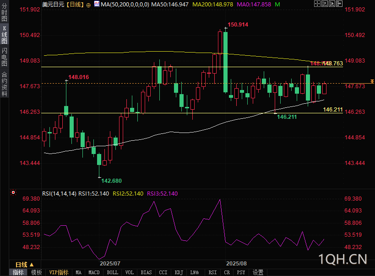Image resolution: width=375 pixels, height=276 pixels.
Task: Click the red sun icon beside RSI
Action: (x=13, y=193)
